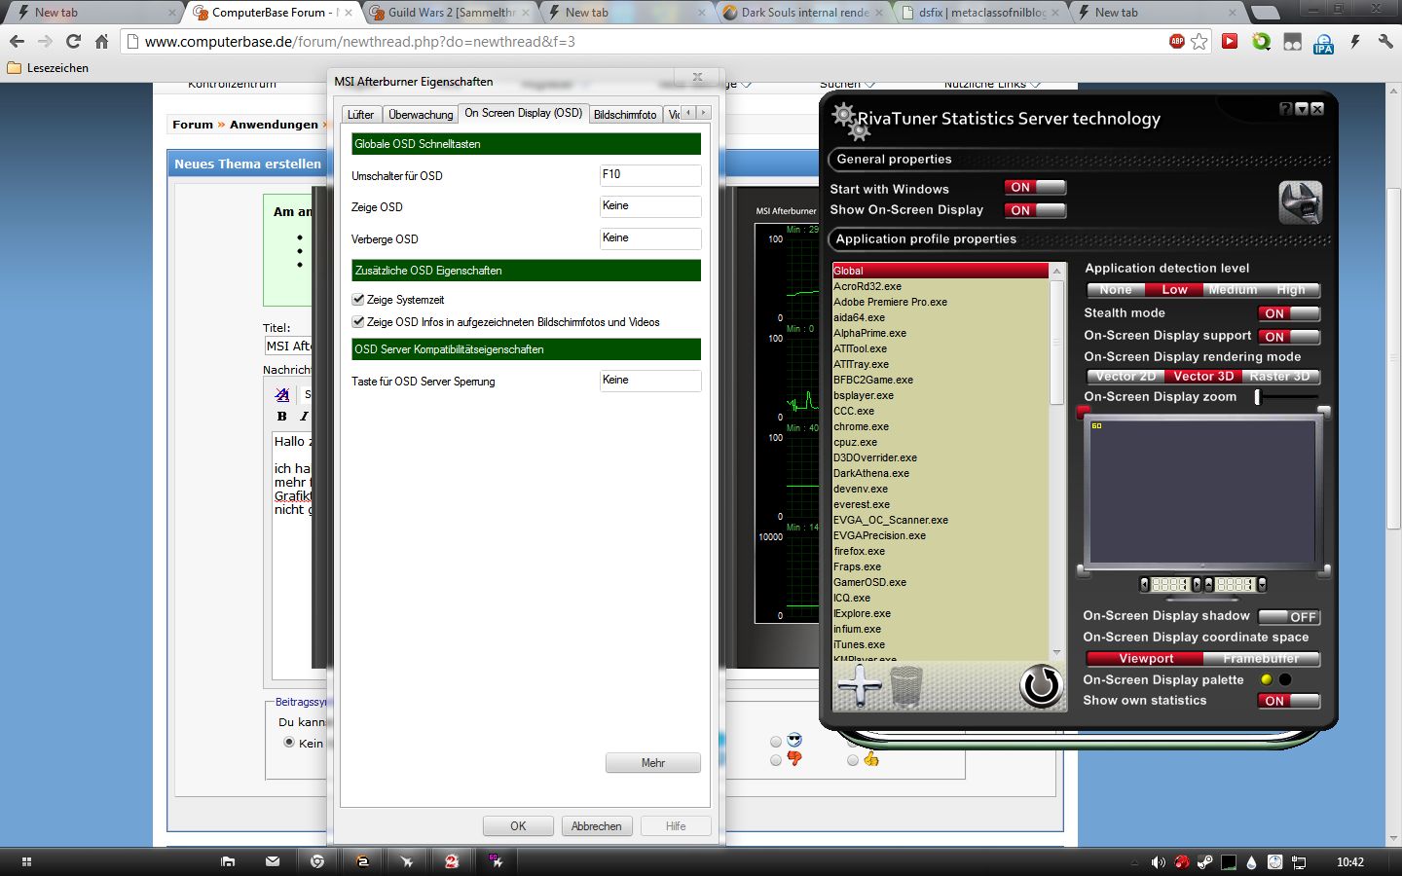This screenshot has height=876, width=1402.
Task: Click the add profile plus icon in RivaTuner
Action: point(859,686)
